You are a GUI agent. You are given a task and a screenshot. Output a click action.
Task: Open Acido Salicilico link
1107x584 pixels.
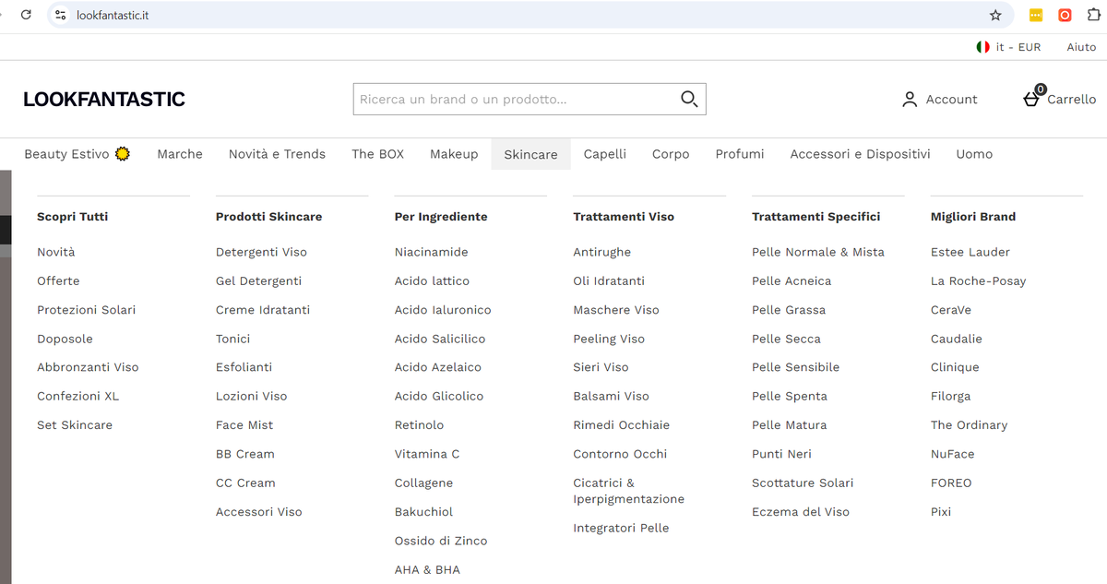(x=440, y=339)
